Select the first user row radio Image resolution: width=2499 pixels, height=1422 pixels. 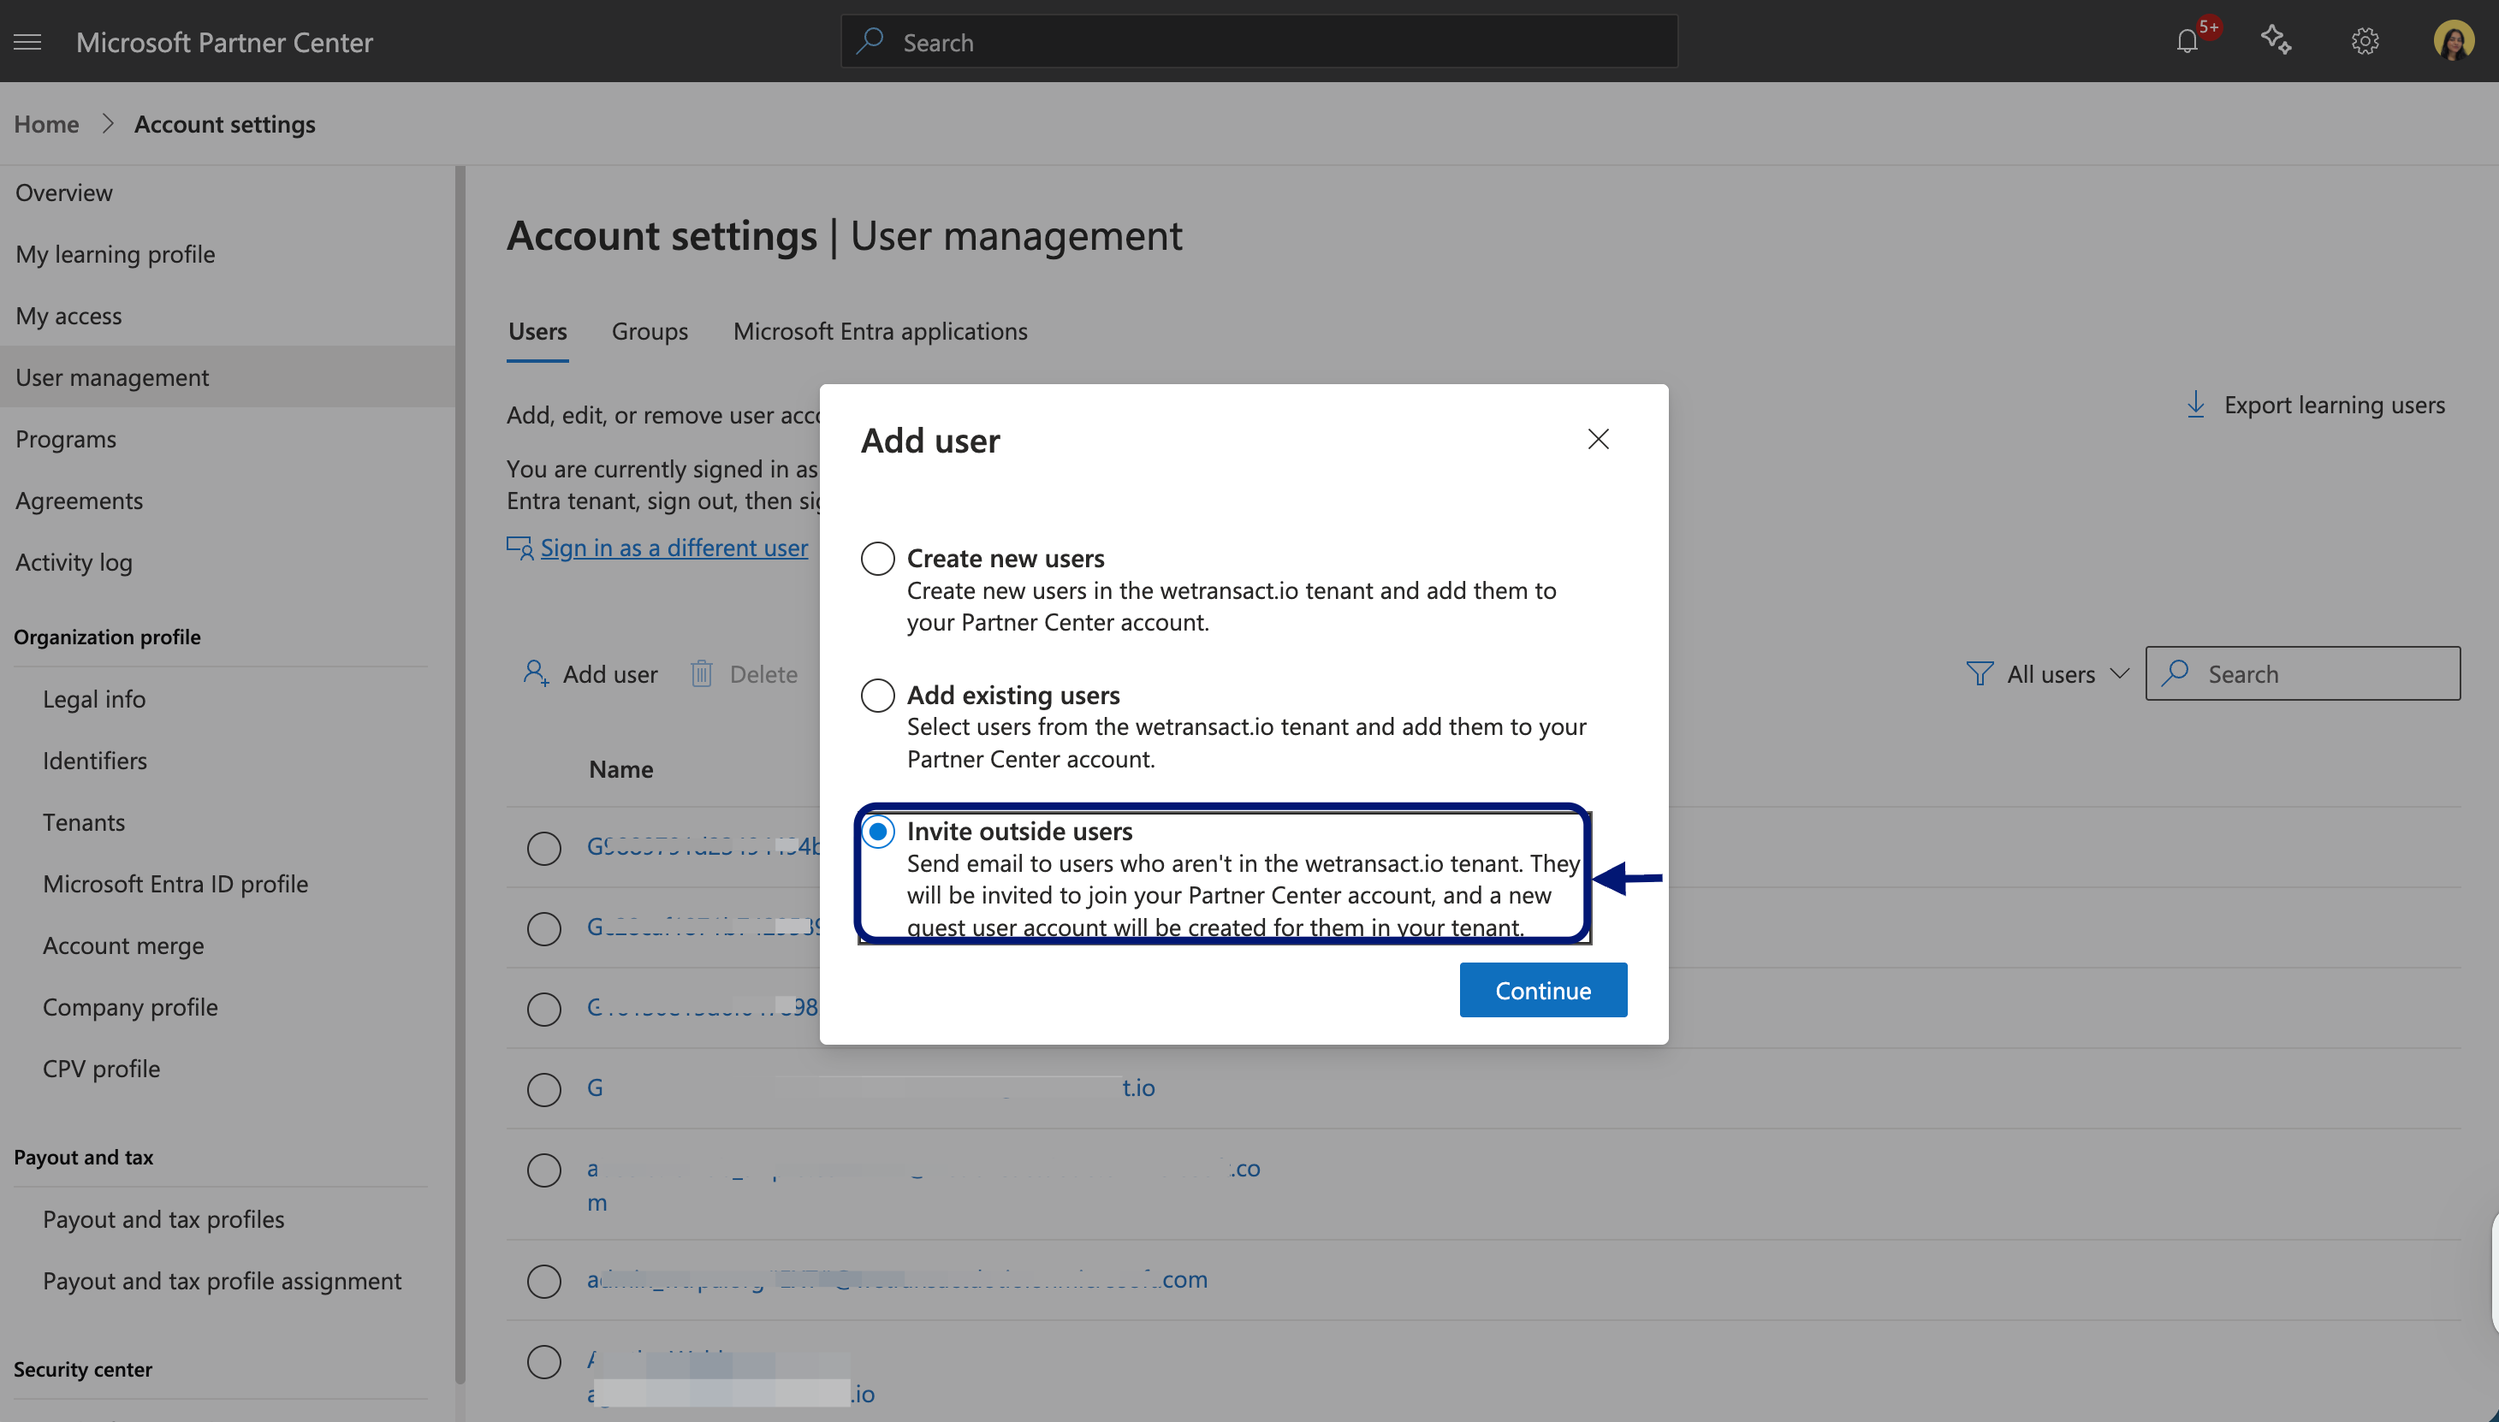(x=543, y=848)
